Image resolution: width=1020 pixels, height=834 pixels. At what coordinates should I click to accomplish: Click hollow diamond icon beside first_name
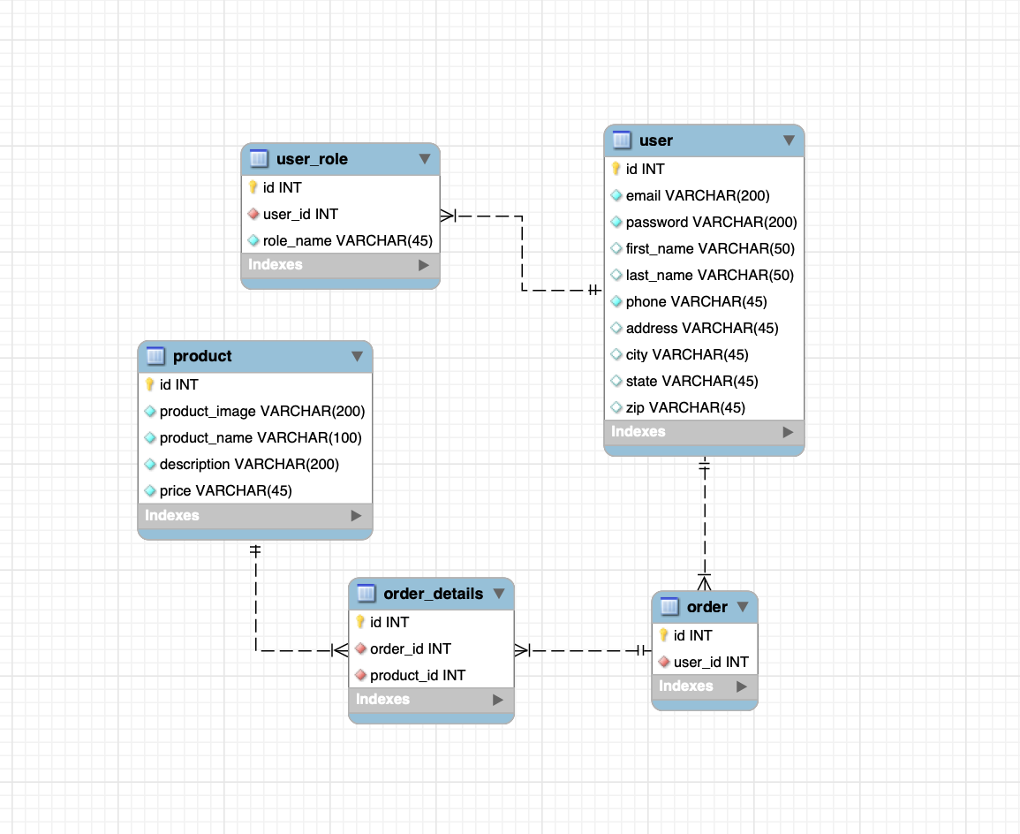(x=616, y=248)
